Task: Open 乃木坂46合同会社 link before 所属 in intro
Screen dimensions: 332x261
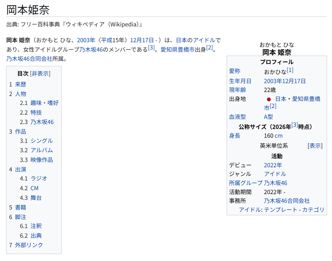Action: (x=29, y=59)
